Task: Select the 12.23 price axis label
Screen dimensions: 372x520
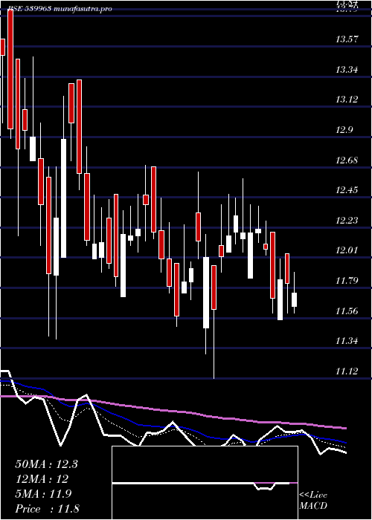Action: coord(347,220)
